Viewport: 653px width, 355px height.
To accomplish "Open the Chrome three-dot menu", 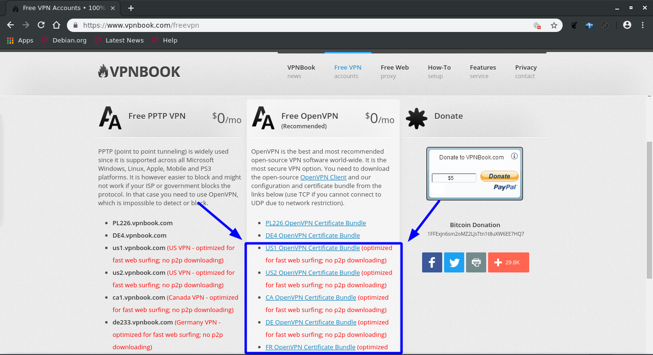I will pos(642,25).
